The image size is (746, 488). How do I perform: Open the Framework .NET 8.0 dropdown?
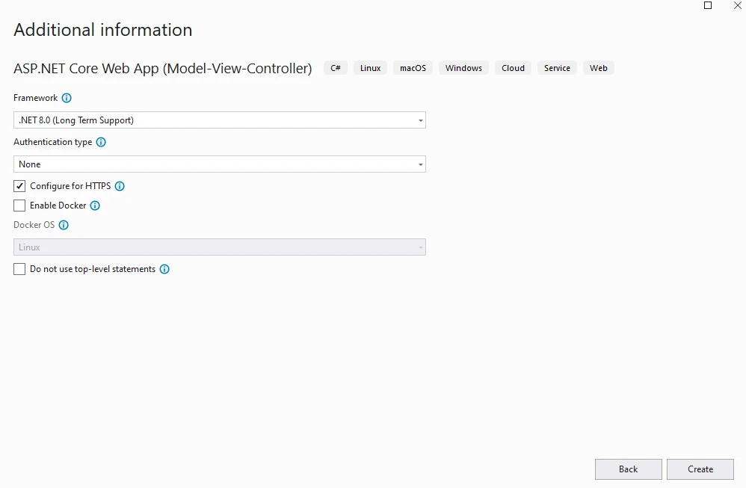click(220, 120)
